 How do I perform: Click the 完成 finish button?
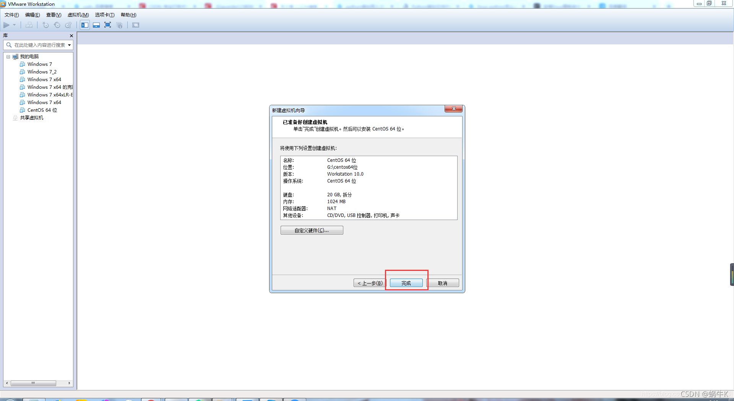[x=406, y=283]
